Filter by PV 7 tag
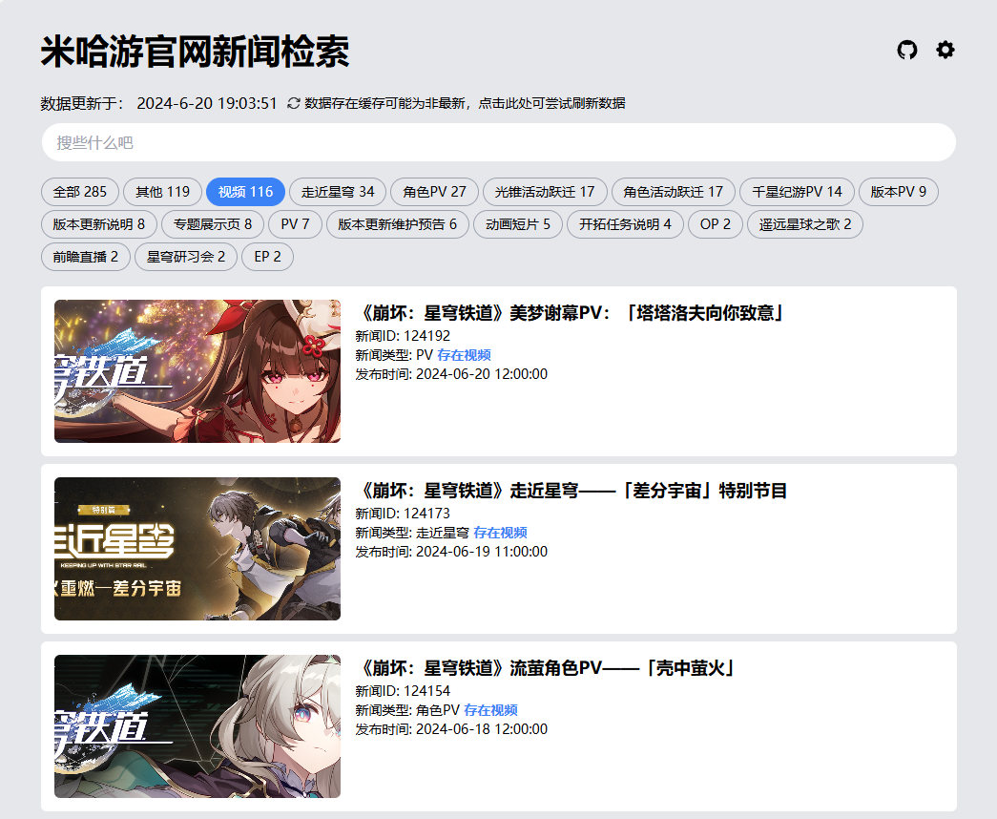997x819 pixels. click(x=295, y=224)
